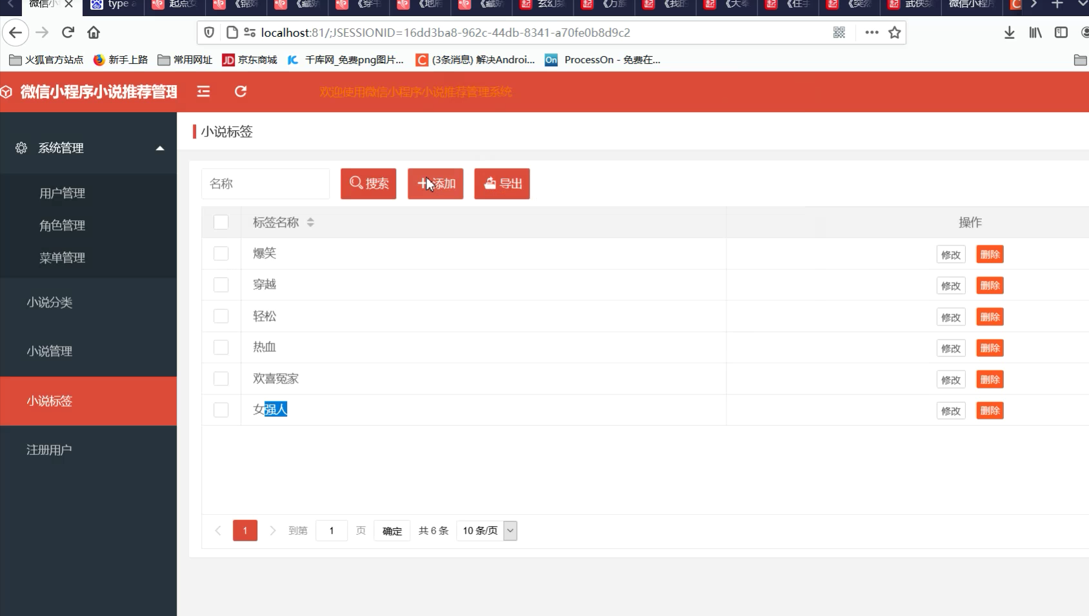Sort by 标签名称 column arrows

pos(310,222)
